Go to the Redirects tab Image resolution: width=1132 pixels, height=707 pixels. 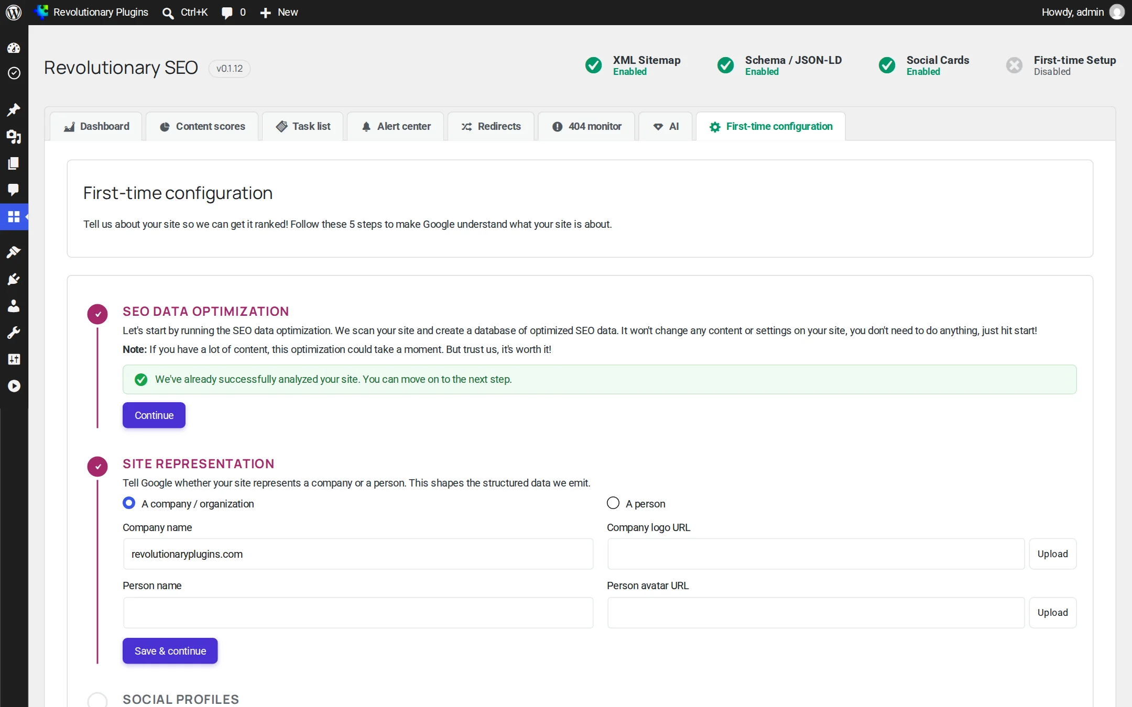(491, 126)
